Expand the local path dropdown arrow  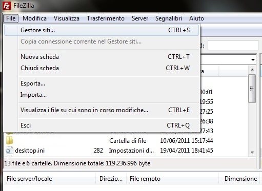click(x=253, y=60)
